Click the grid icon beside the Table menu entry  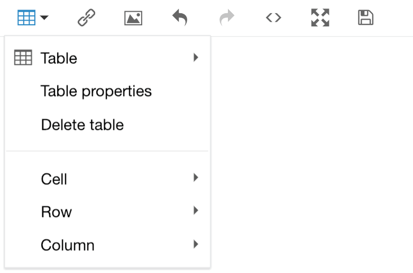click(x=23, y=58)
